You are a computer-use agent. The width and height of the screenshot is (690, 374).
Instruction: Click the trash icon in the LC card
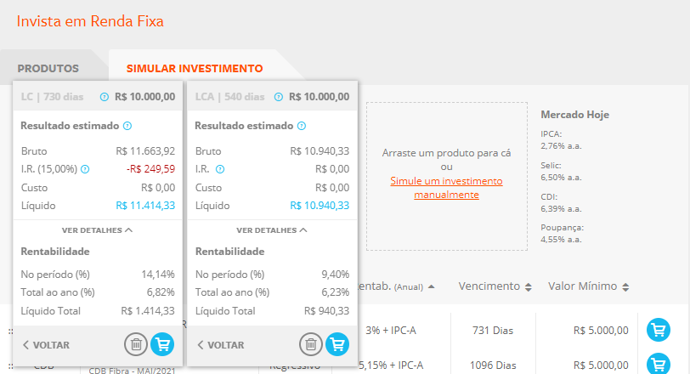[x=135, y=344]
